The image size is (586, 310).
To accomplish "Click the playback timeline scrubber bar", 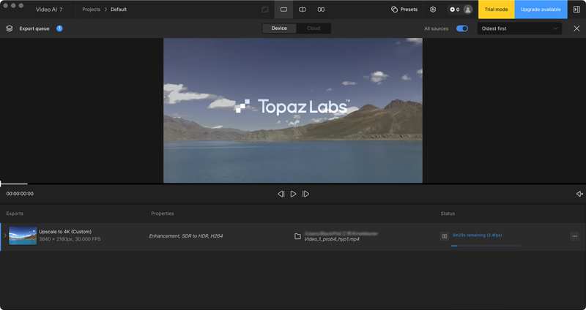I will 293,184.
